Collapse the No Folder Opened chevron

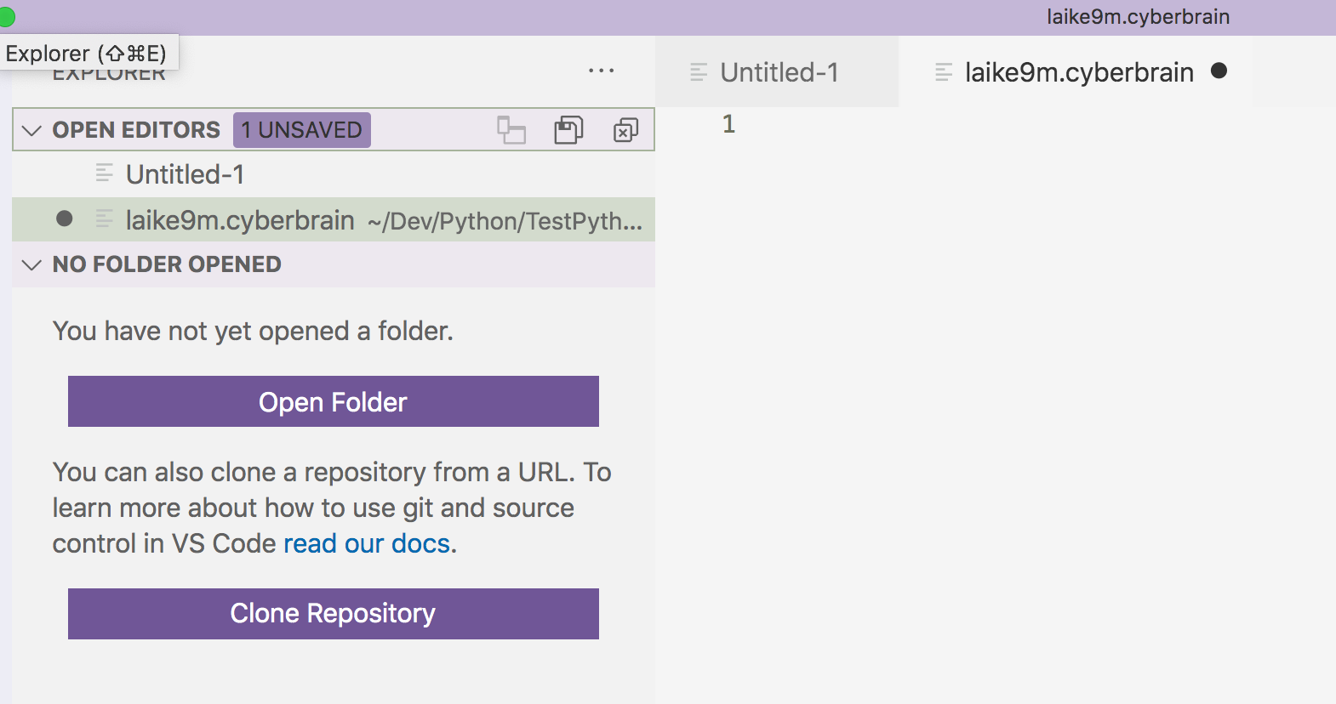(31, 264)
